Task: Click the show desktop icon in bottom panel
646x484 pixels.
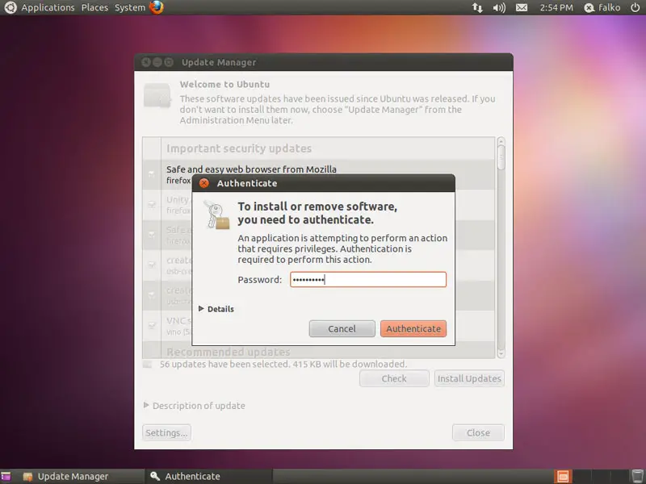Action: 6,477
